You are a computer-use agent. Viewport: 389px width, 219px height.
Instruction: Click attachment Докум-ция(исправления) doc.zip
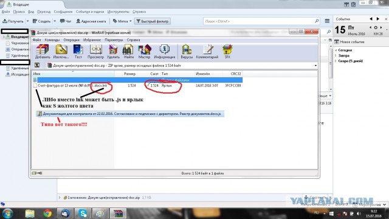(104, 198)
